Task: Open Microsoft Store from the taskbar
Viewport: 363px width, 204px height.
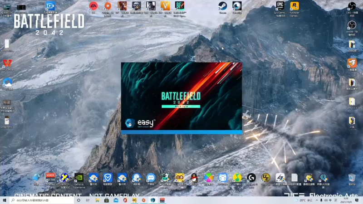Action: click(x=107, y=200)
